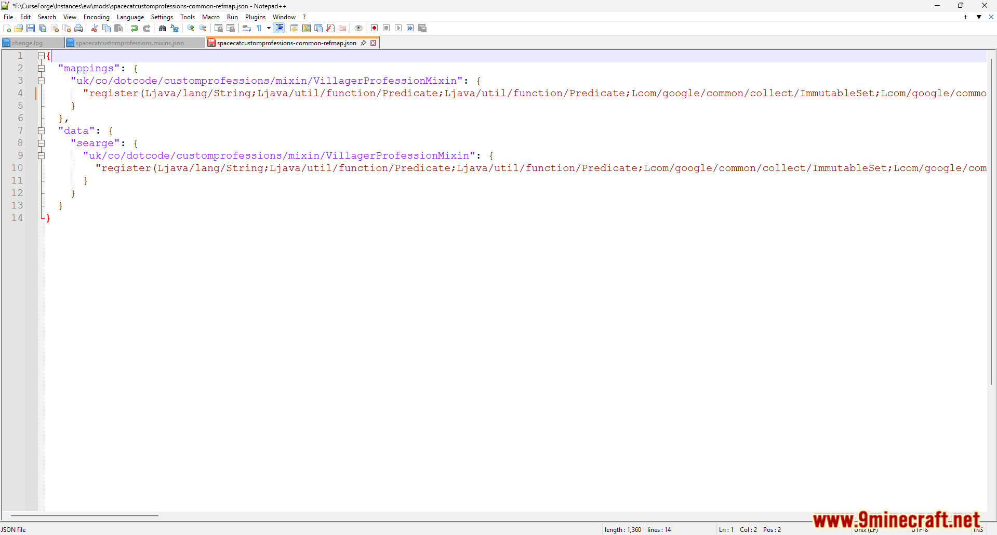The image size is (997, 535).
Task: Start macro recording
Action: pos(374,28)
